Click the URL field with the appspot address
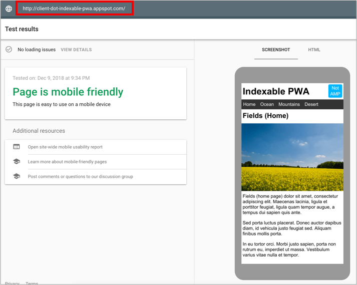This screenshot has width=357, height=285. pyautogui.click(x=75, y=8)
